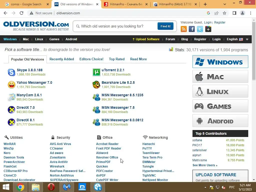Bookmark this page with star icon

point(224,13)
